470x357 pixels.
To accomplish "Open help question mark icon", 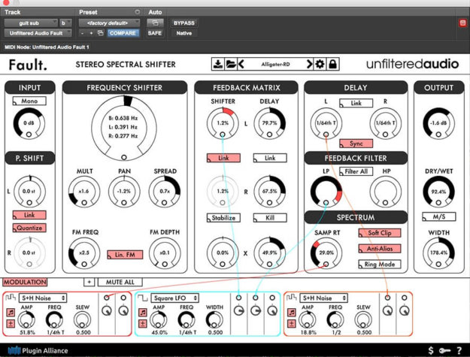I will coord(459,350).
